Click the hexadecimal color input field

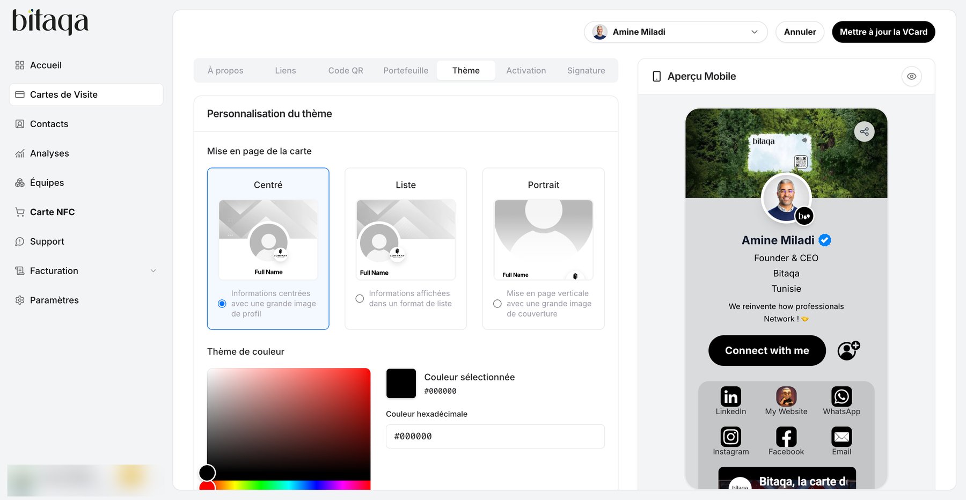tap(495, 437)
